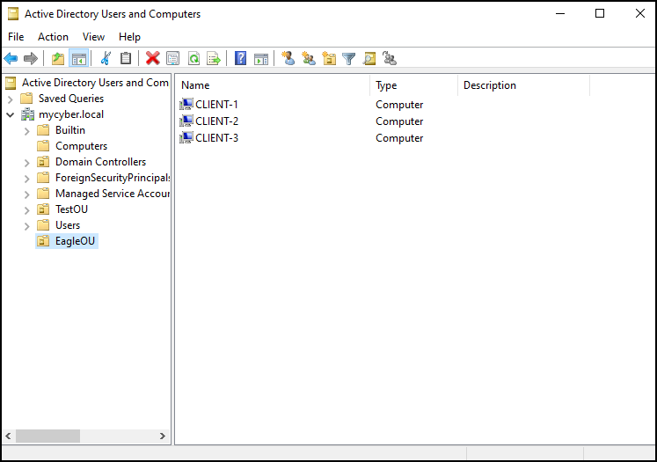Open the View menu

point(93,37)
